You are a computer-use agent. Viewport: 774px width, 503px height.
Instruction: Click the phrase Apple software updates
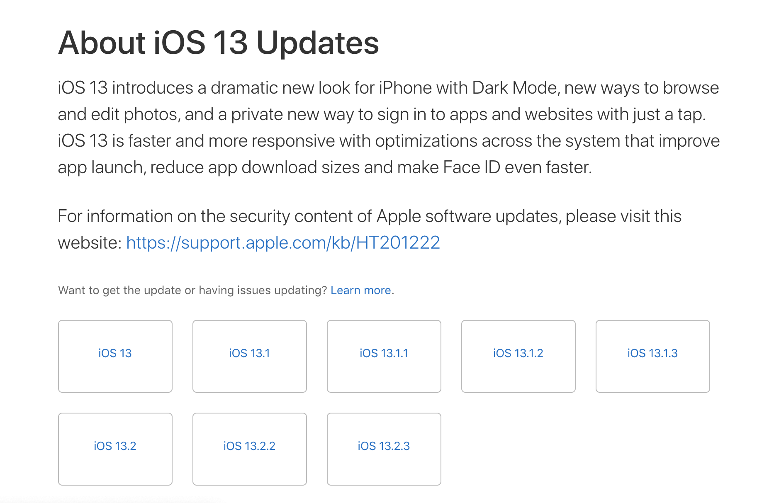[x=469, y=217]
